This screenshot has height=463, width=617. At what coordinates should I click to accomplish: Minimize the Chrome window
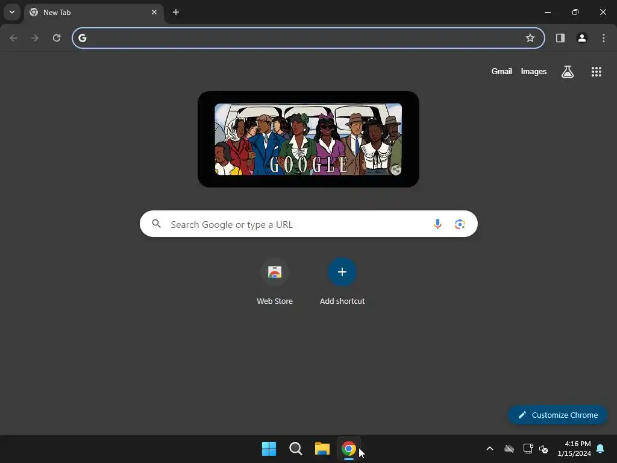pyautogui.click(x=547, y=12)
